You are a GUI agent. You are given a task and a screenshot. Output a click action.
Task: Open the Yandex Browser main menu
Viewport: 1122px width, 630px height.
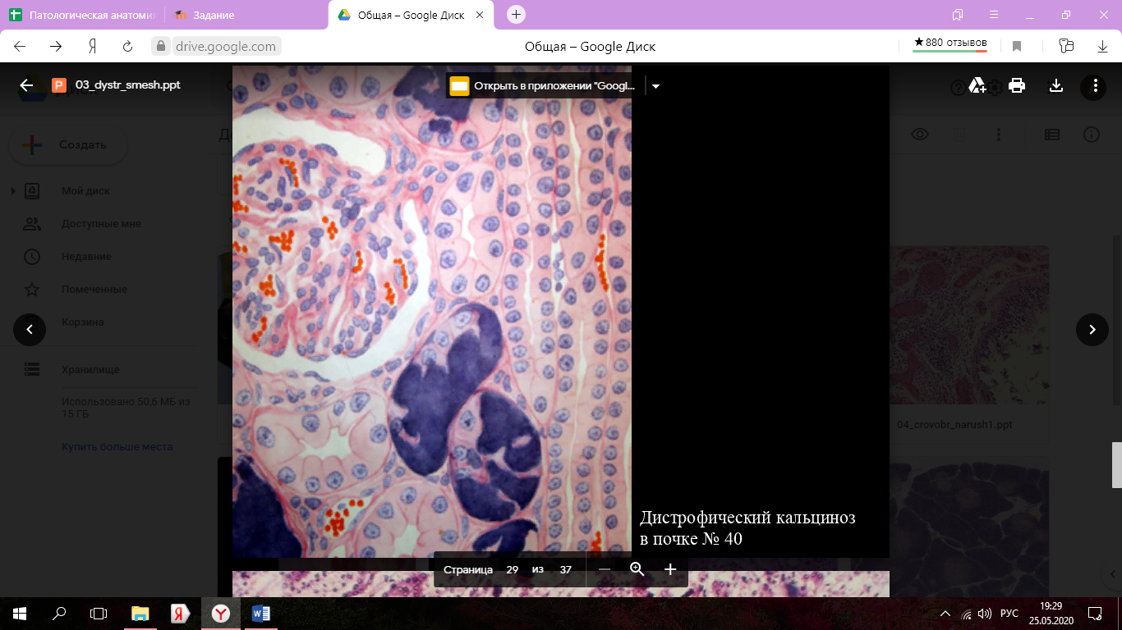(995, 15)
